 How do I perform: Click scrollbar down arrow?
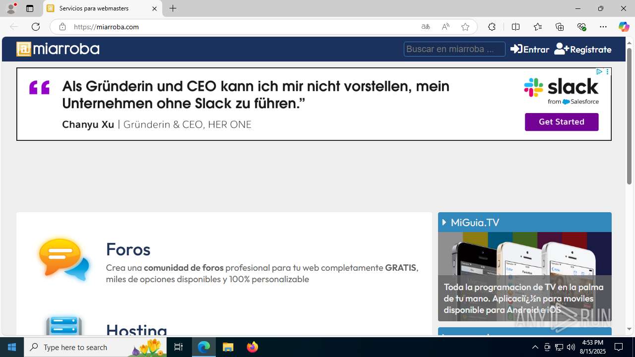(629, 329)
